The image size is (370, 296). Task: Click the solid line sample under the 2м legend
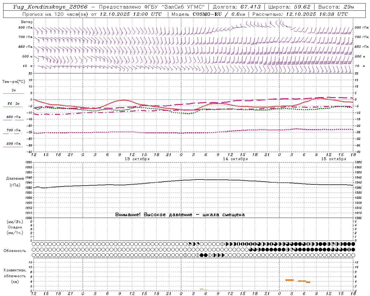(x=13, y=93)
